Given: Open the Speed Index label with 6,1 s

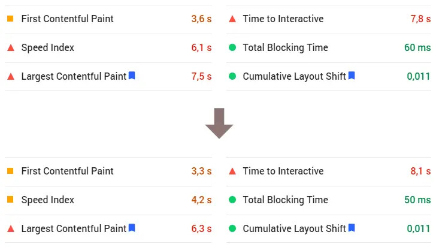Looking at the screenshot, I should pyautogui.click(x=48, y=47).
